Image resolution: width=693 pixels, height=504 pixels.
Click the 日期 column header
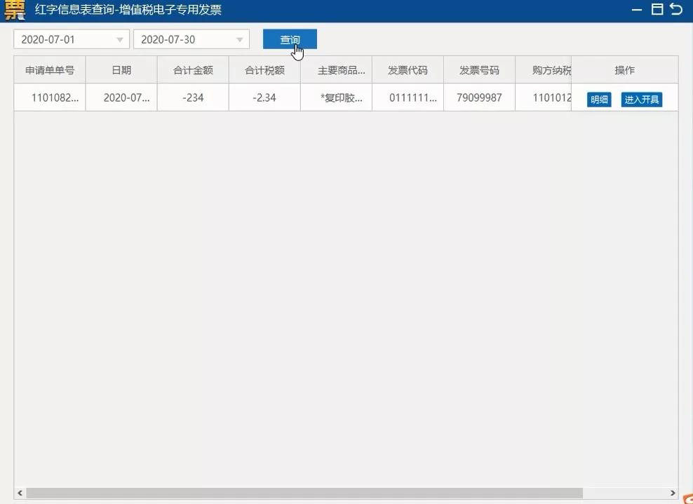click(121, 69)
